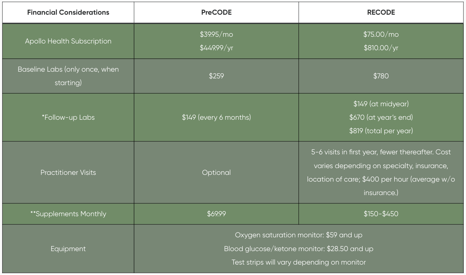Click the $780 baseline labs cost
The width and height of the screenshot is (466, 275).
coord(381,76)
